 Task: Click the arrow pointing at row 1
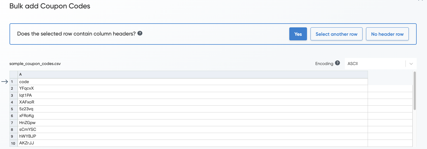point(5,82)
